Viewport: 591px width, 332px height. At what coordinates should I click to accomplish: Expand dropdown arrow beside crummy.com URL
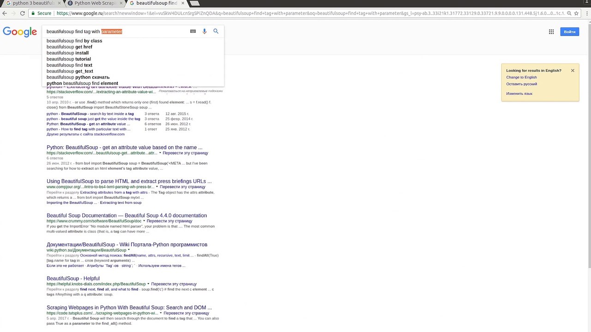[x=144, y=221]
